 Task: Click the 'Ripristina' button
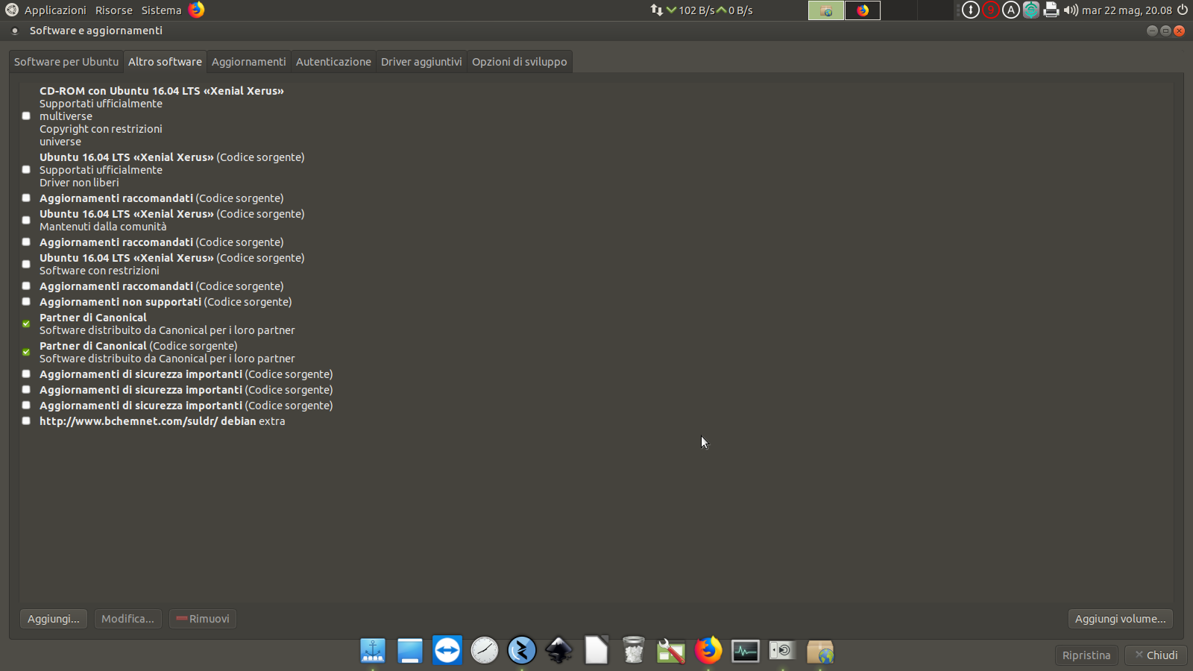point(1086,655)
